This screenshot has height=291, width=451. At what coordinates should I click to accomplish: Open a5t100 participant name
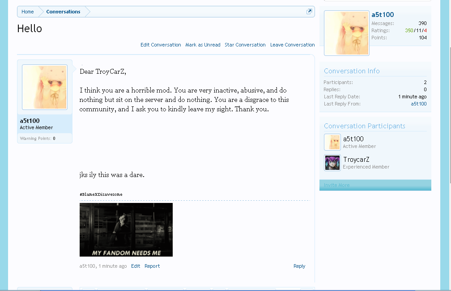[x=353, y=139]
